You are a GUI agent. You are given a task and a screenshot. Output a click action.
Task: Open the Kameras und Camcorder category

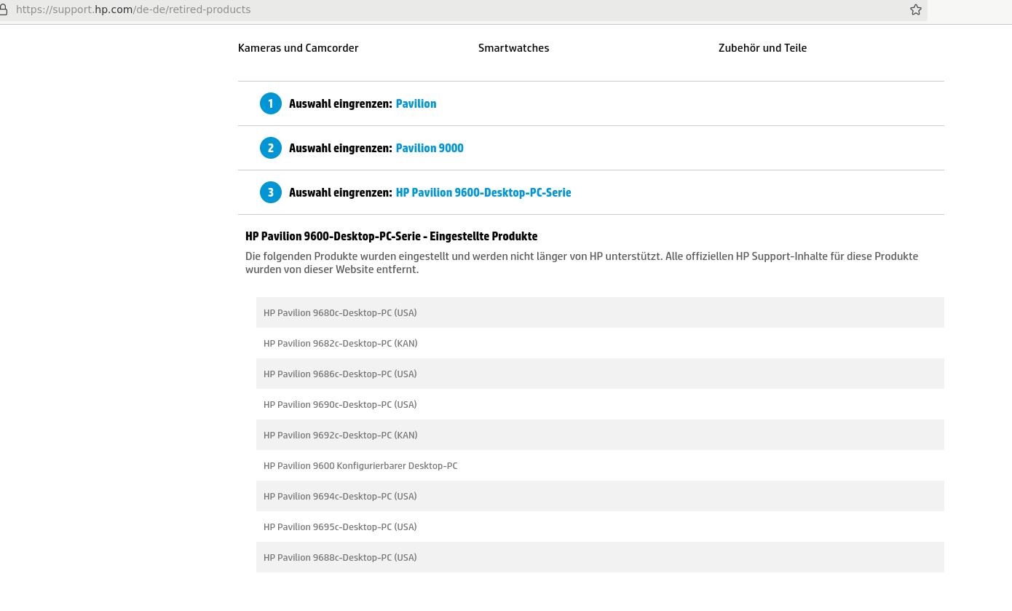click(299, 48)
